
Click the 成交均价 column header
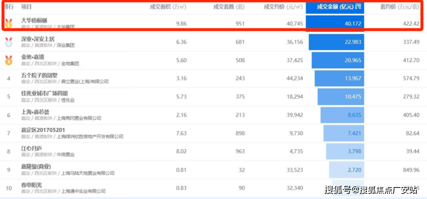point(283,7)
